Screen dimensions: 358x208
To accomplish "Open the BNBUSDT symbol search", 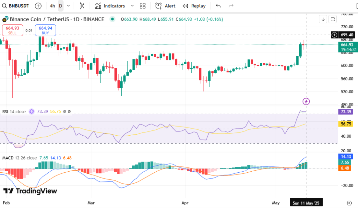I will click(15, 6).
